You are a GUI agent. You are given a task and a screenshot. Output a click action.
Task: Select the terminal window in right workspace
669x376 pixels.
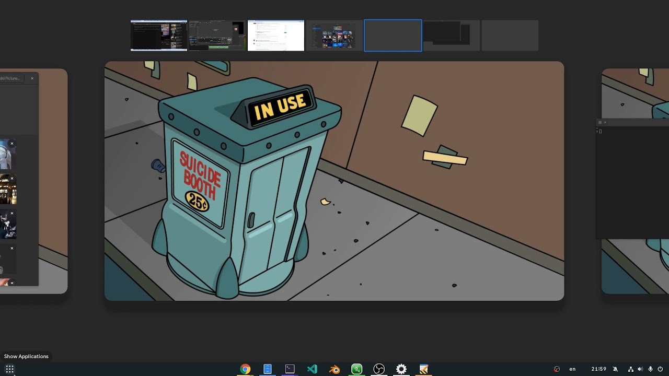[632, 179]
